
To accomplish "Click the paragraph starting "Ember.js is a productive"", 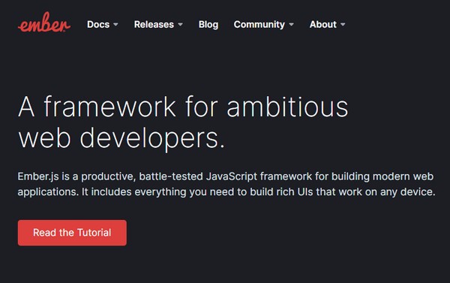I will tap(226, 184).
